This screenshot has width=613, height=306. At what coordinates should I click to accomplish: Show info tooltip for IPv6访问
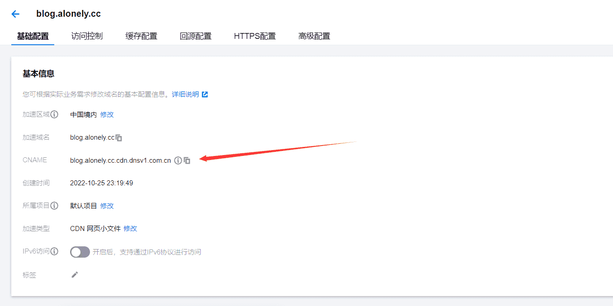point(54,252)
